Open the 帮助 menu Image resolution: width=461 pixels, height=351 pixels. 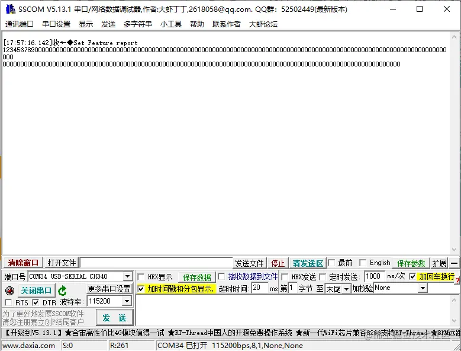[x=197, y=24]
